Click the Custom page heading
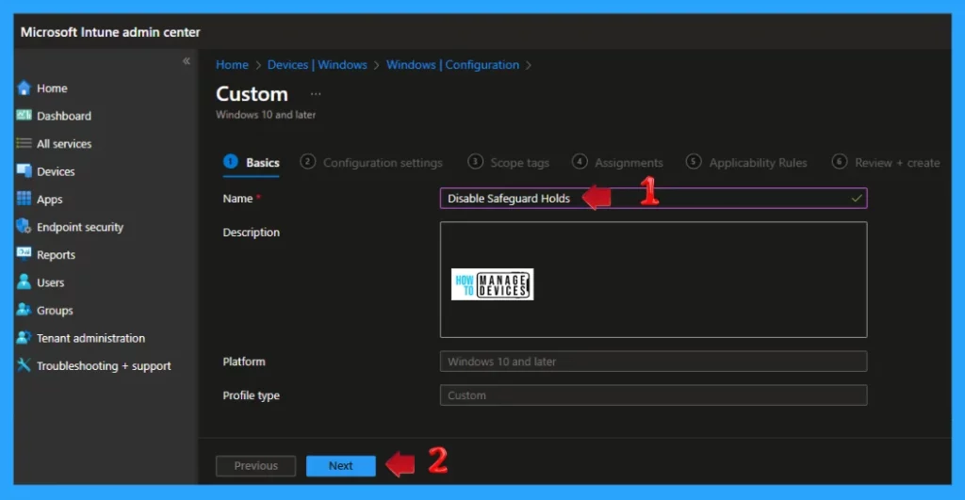This screenshot has width=965, height=500. pos(252,93)
